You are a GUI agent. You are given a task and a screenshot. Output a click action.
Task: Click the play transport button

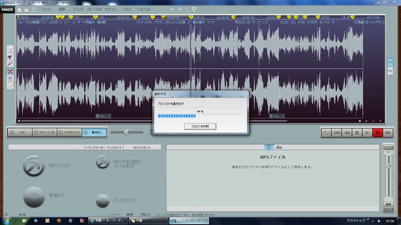[367, 132]
